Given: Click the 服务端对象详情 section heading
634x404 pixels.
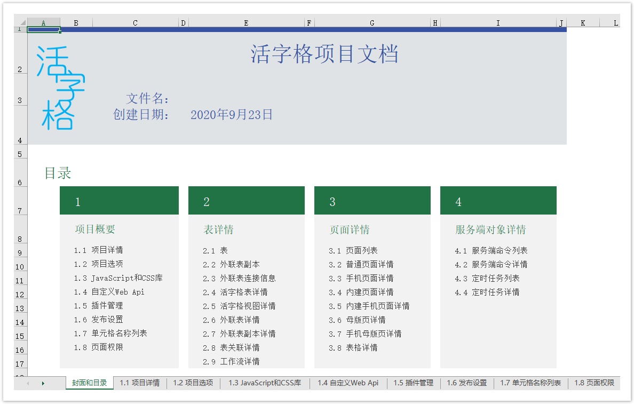Looking at the screenshot, I should [x=490, y=229].
